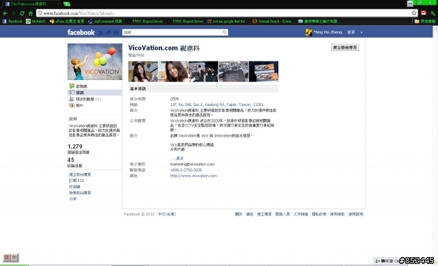Click the page scrollbar up arrow
This screenshot has width=438, height=266.
[x=435, y=28]
